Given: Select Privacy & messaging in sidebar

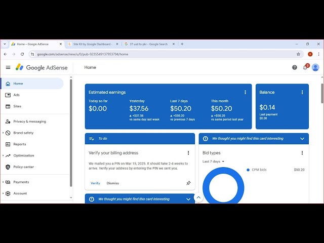Looking at the screenshot, I should [x=32, y=121].
